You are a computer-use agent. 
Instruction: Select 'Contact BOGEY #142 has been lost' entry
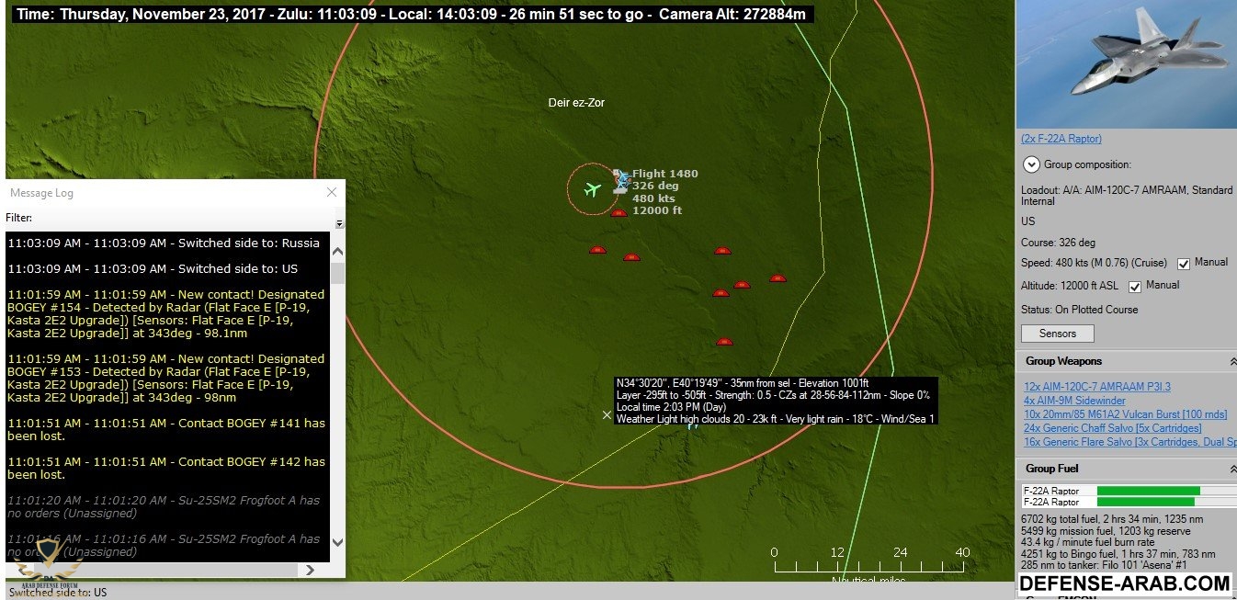166,469
